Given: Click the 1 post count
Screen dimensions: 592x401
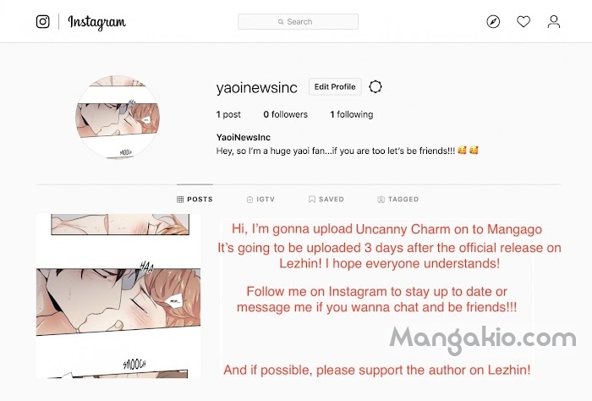Looking at the screenshot, I should coord(228,114).
